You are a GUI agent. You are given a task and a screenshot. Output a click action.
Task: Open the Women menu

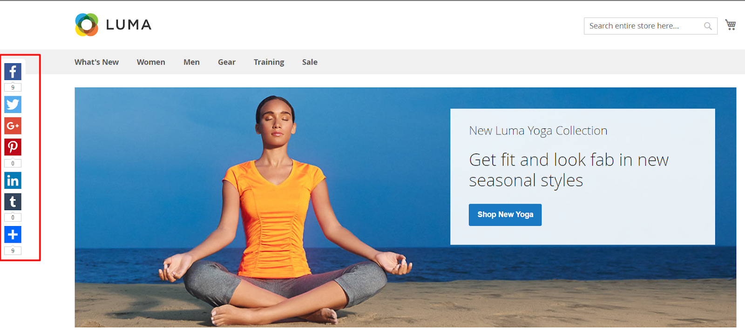(x=151, y=62)
